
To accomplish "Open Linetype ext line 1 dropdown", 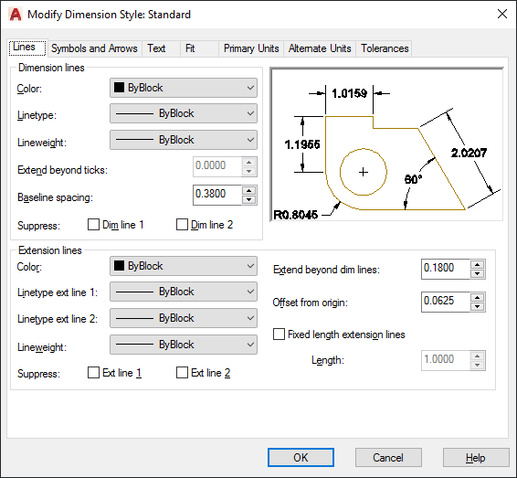I will coord(184,292).
